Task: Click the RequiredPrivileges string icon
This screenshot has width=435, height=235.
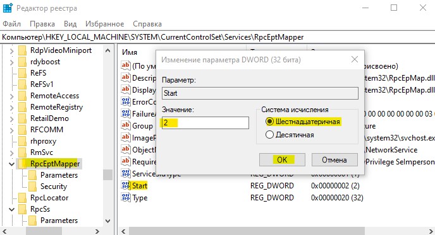Action: tap(126, 161)
